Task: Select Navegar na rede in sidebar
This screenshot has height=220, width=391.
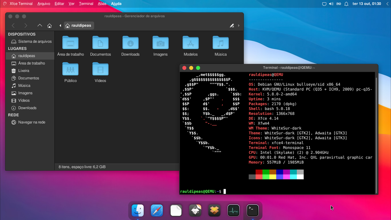Action: [x=31, y=122]
